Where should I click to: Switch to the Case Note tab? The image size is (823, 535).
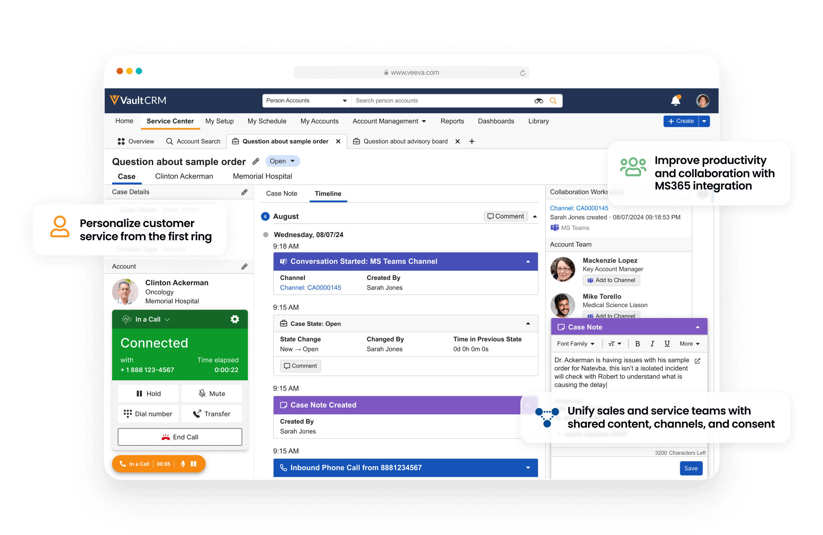coord(281,194)
